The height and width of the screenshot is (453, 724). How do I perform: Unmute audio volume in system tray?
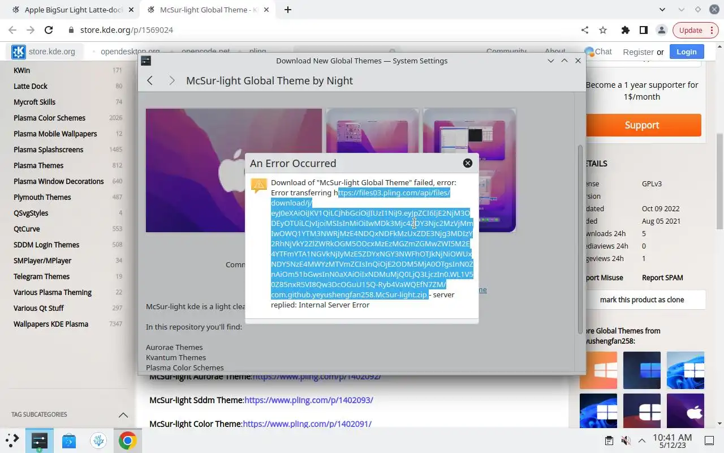point(626,441)
